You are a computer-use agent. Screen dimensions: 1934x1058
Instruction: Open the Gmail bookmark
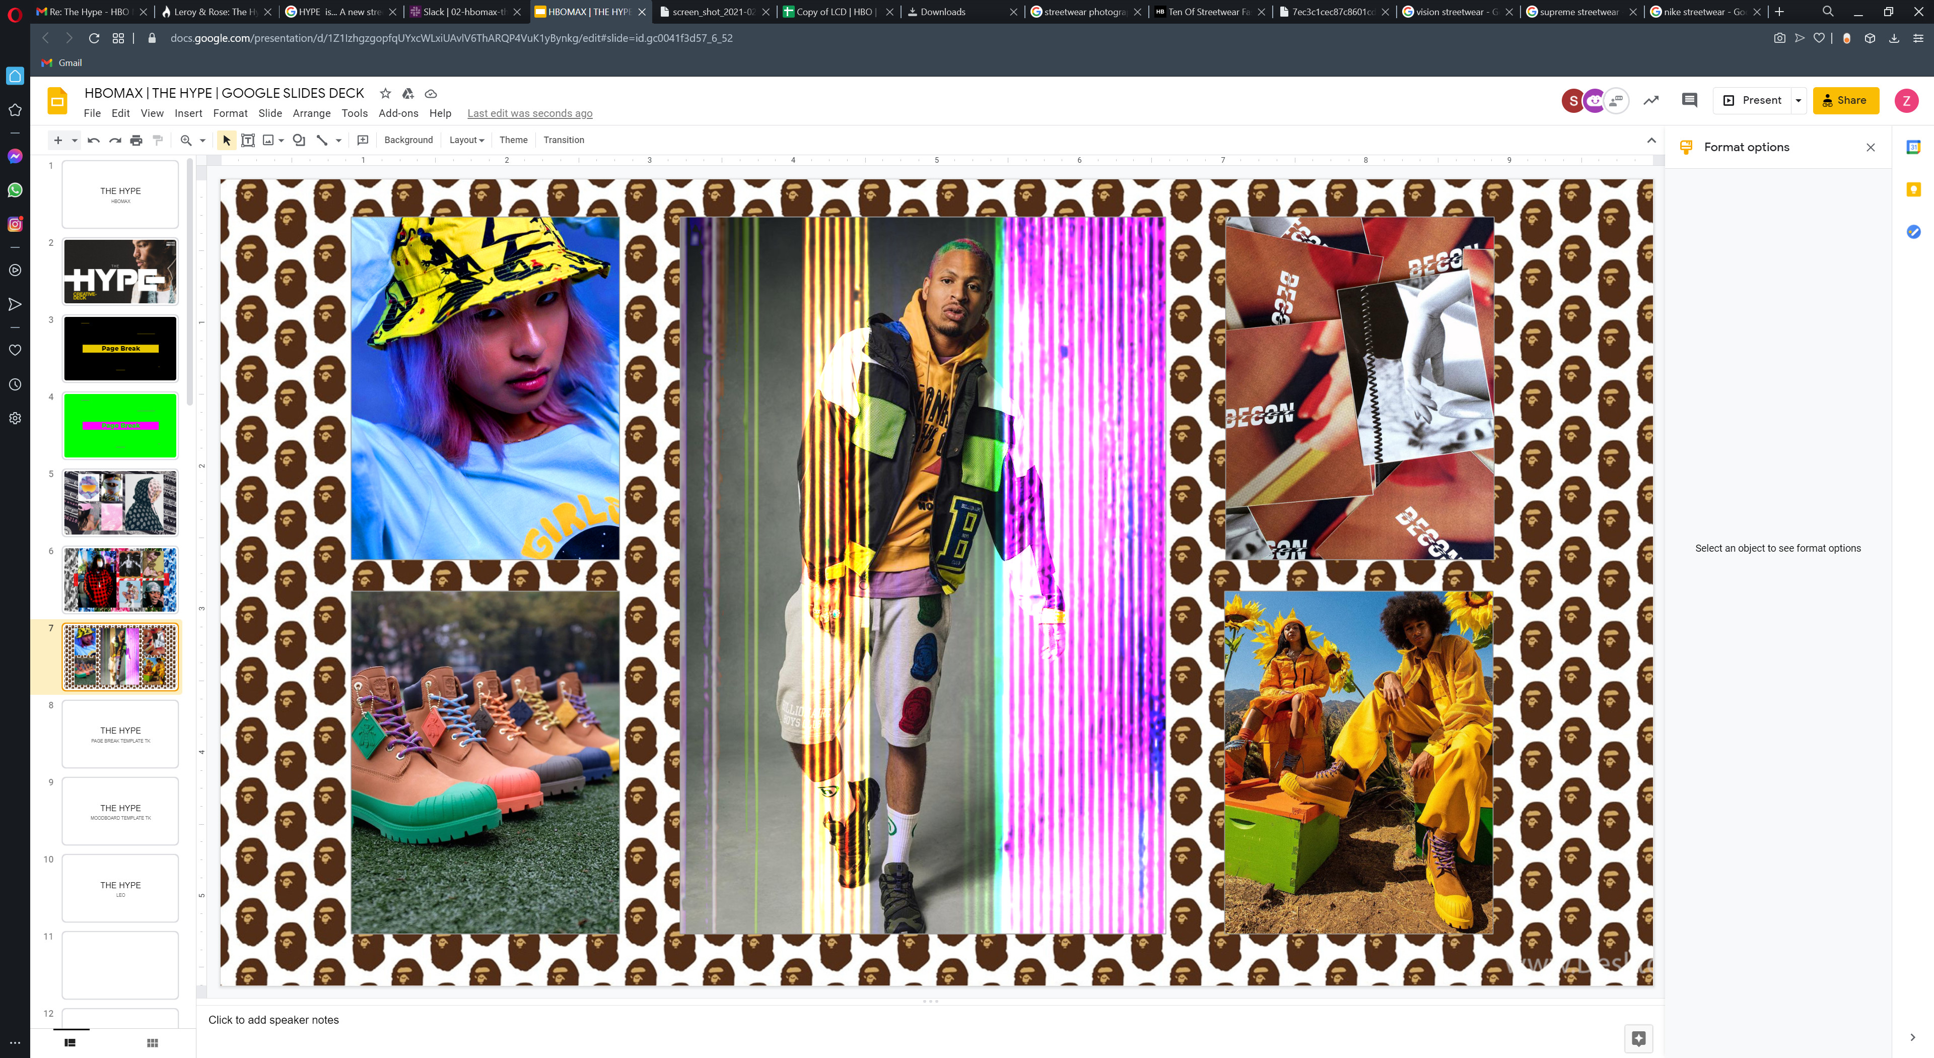62,63
